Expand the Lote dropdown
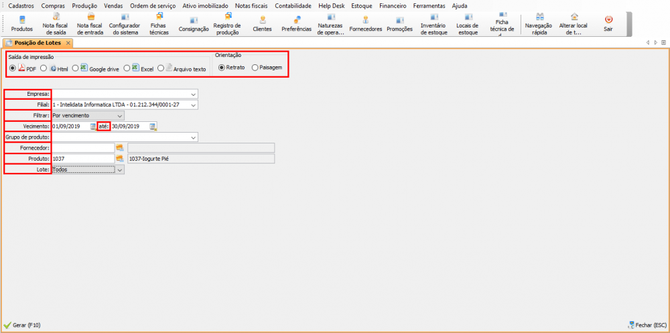The width and height of the screenshot is (670, 333). pos(120,170)
